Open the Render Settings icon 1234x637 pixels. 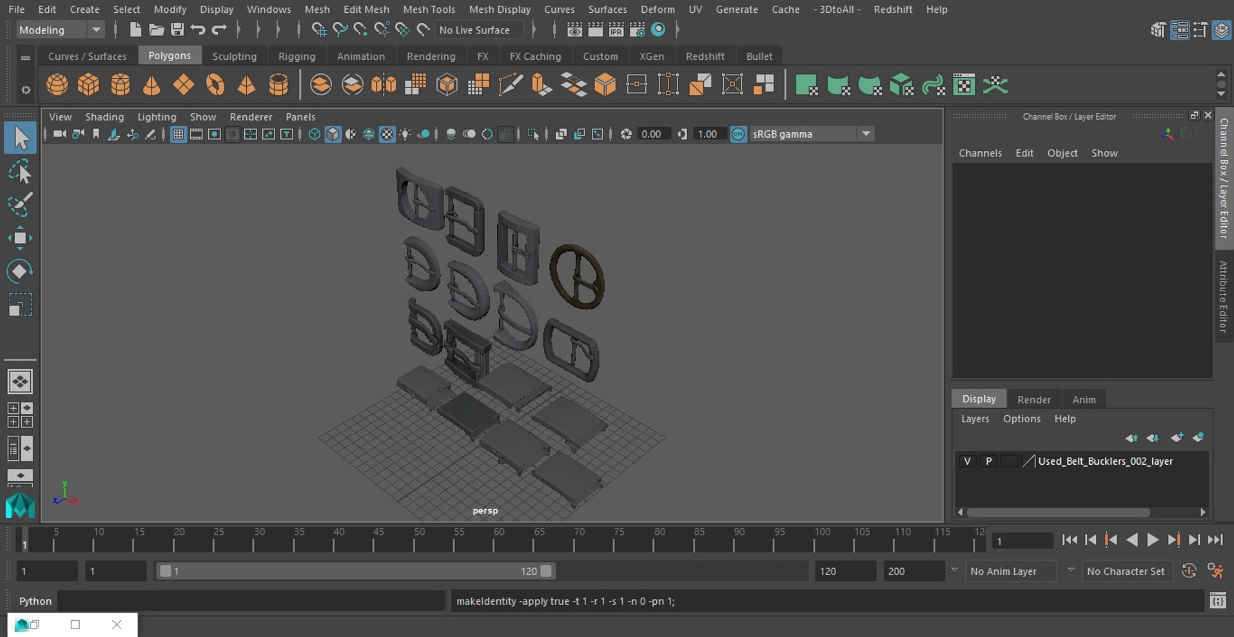pos(637,30)
